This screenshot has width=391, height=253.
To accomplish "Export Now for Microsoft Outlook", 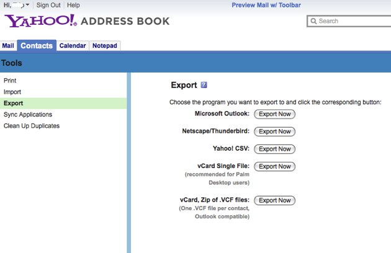I will tap(274, 114).
